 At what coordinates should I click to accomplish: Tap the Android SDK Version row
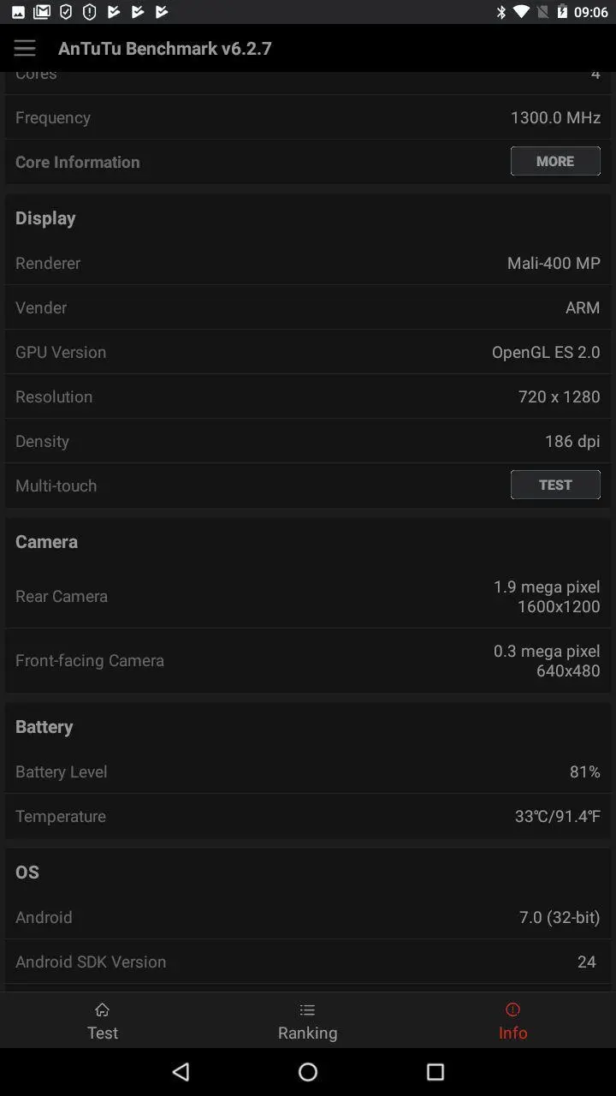click(x=308, y=962)
